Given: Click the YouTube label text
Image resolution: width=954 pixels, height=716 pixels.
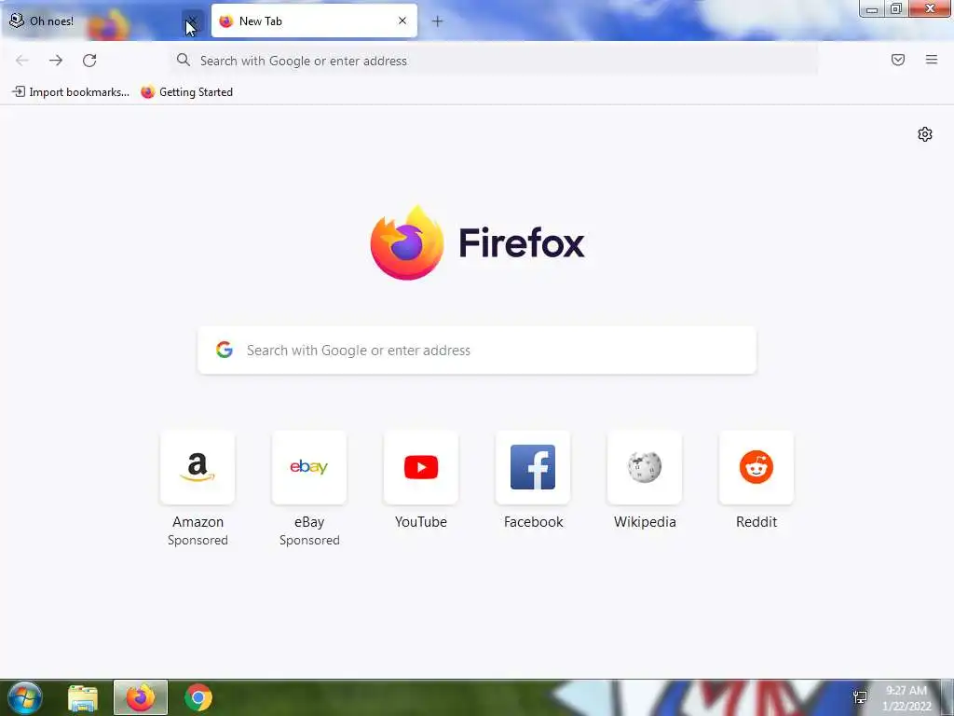Looking at the screenshot, I should point(421,522).
